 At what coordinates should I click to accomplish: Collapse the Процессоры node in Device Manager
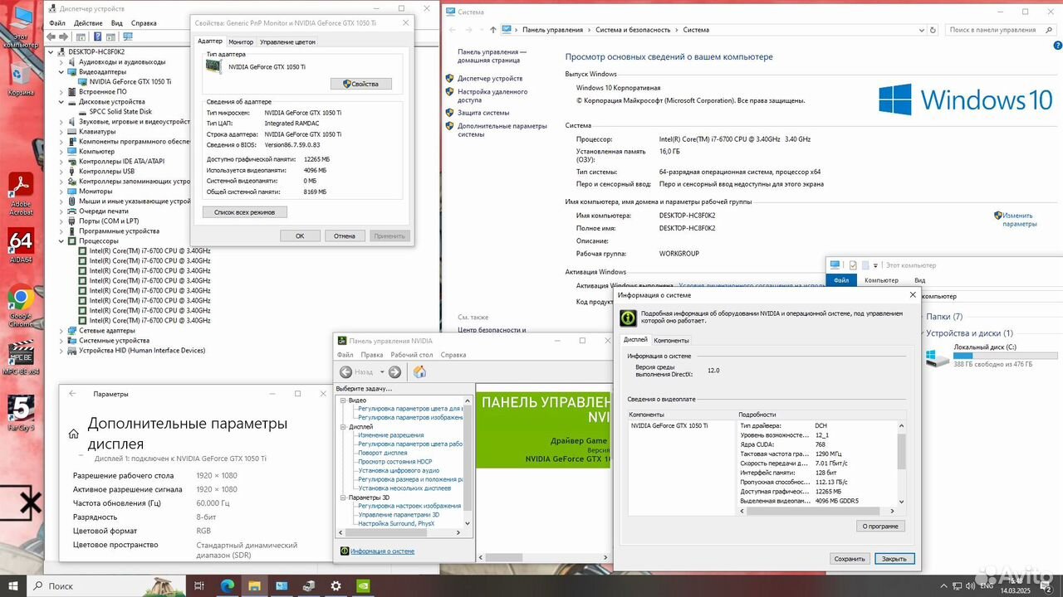pos(61,241)
